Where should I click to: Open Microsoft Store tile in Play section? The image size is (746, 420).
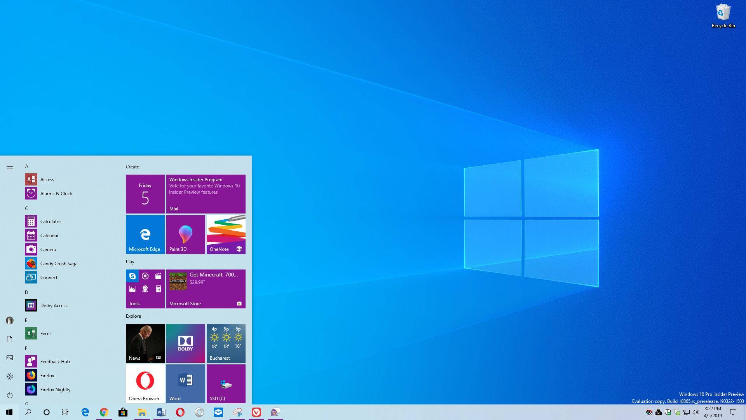(x=206, y=288)
